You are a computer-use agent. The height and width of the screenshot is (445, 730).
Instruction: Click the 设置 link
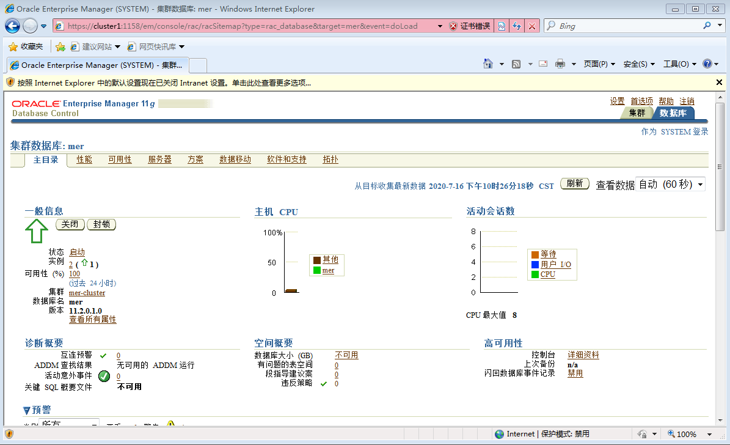[618, 101]
